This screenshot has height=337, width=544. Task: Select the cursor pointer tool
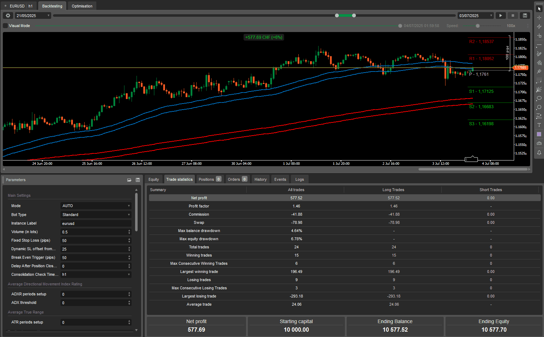point(539,9)
